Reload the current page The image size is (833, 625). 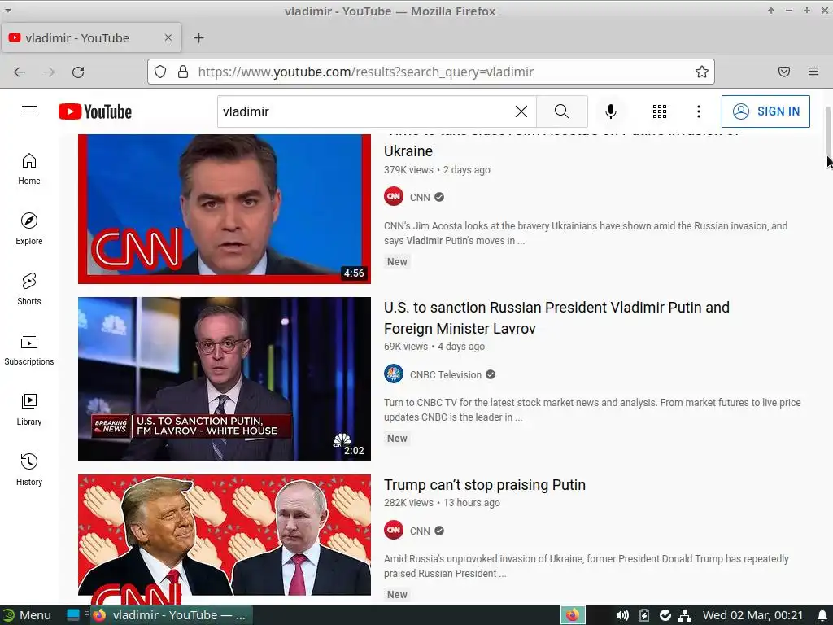click(78, 72)
